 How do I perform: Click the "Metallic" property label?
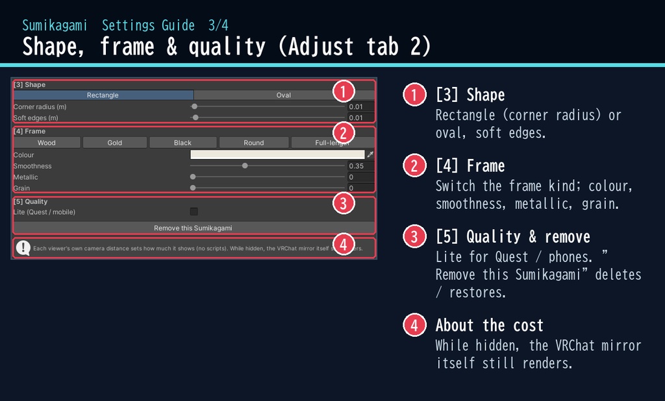[26, 177]
